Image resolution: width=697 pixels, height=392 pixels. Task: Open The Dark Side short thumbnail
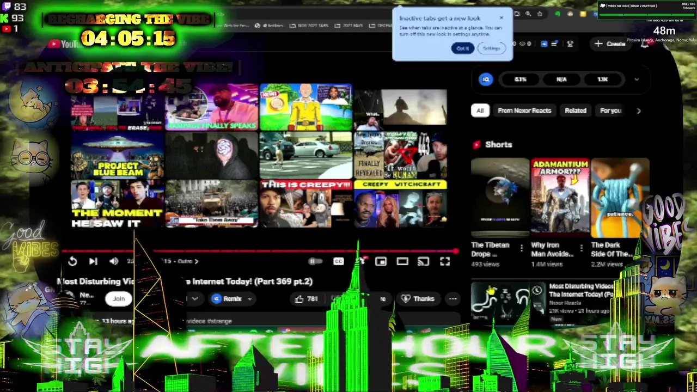pos(620,198)
